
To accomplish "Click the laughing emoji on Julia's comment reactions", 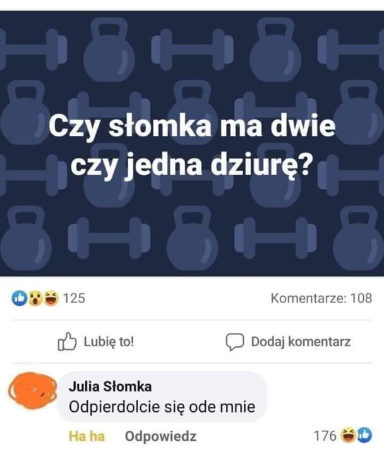I will (x=348, y=435).
